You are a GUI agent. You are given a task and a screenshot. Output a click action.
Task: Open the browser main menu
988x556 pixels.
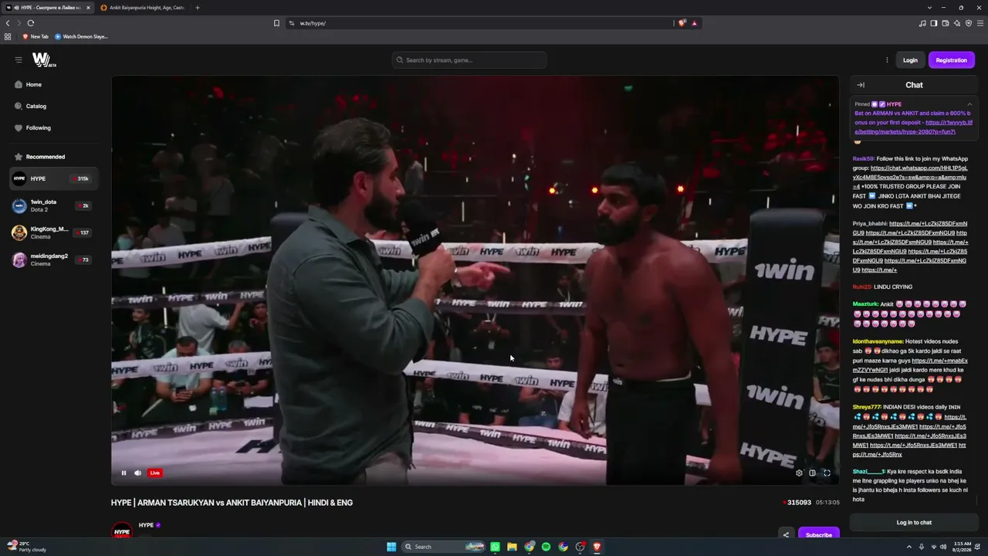tap(980, 23)
